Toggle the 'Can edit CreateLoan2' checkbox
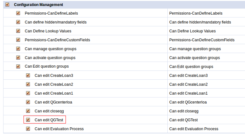 pyautogui.click(x=28, y=84)
